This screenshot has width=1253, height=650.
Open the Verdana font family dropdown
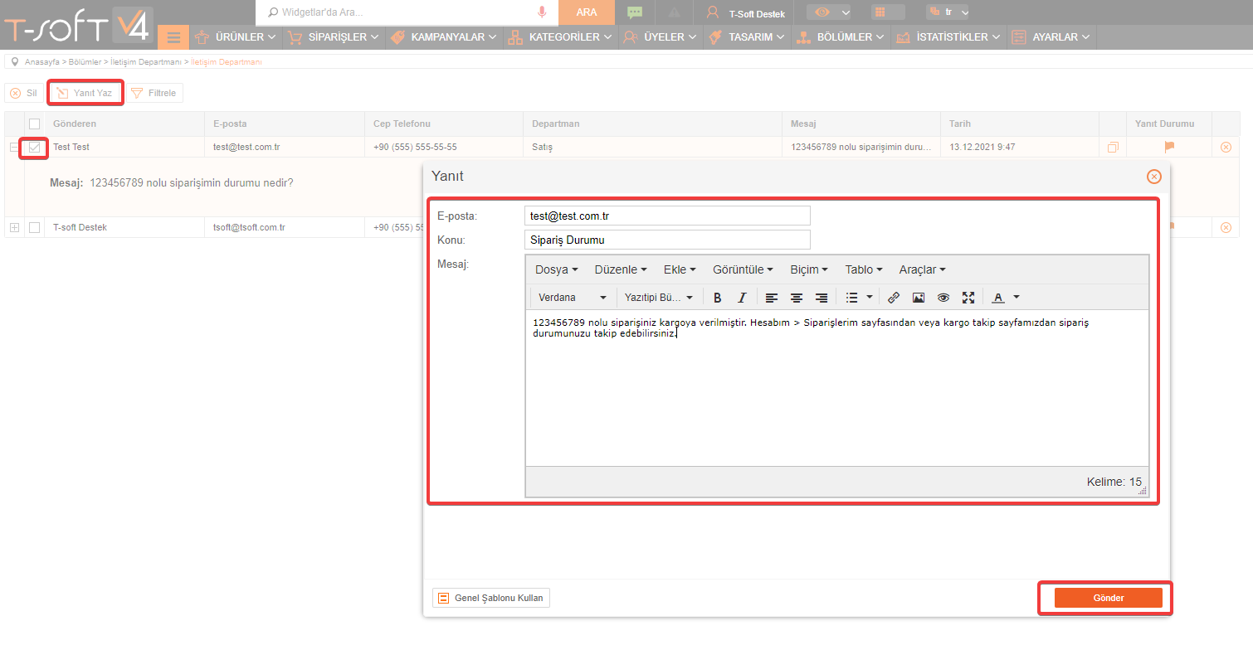tap(573, 298)
